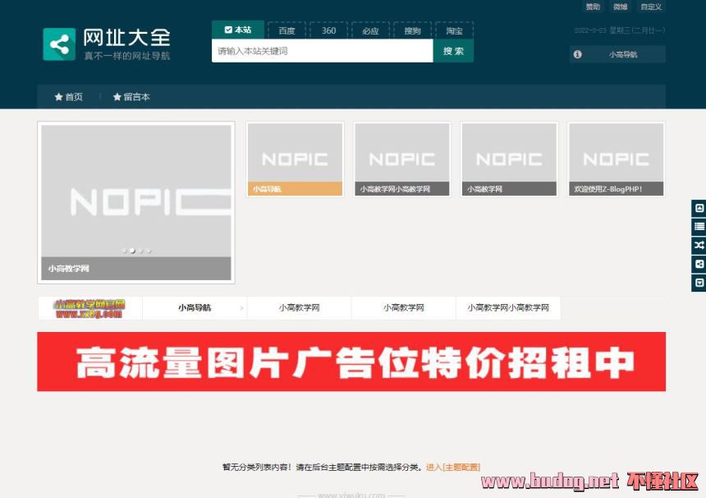Select the 小高导航 category tab
Screen dimensions: 706x498
click(195, 308)
